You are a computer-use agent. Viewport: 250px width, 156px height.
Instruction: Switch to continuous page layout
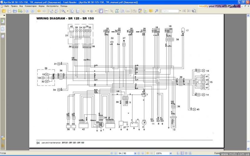182,153
